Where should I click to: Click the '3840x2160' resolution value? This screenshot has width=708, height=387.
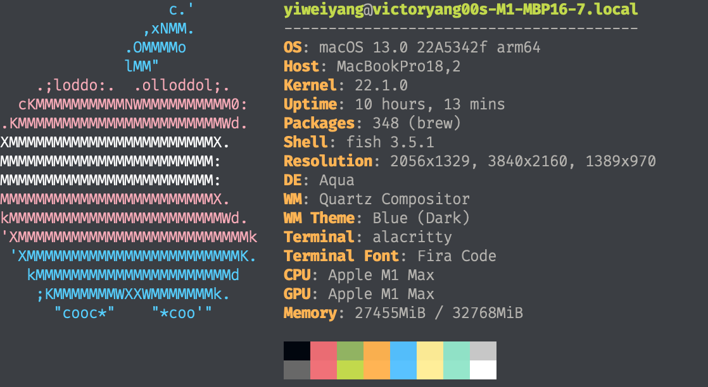point(527,161)
